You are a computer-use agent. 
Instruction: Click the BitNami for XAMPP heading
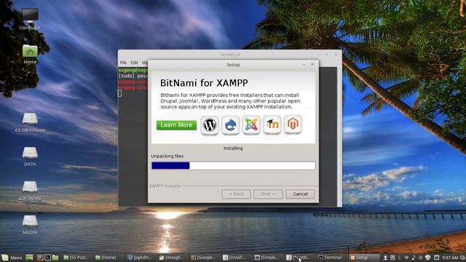click(x=204, y=83)
